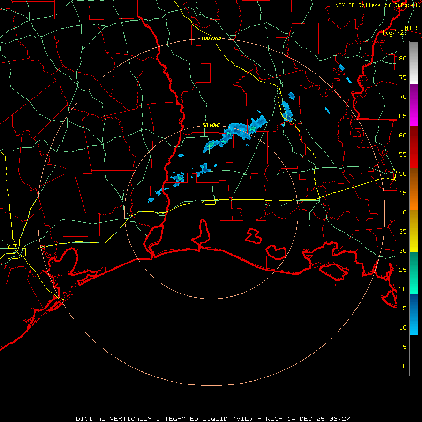This screenshot has height=422, width=422.
Task: Select the black bottom segment of the color bar
Action: [x=414, y=355]
